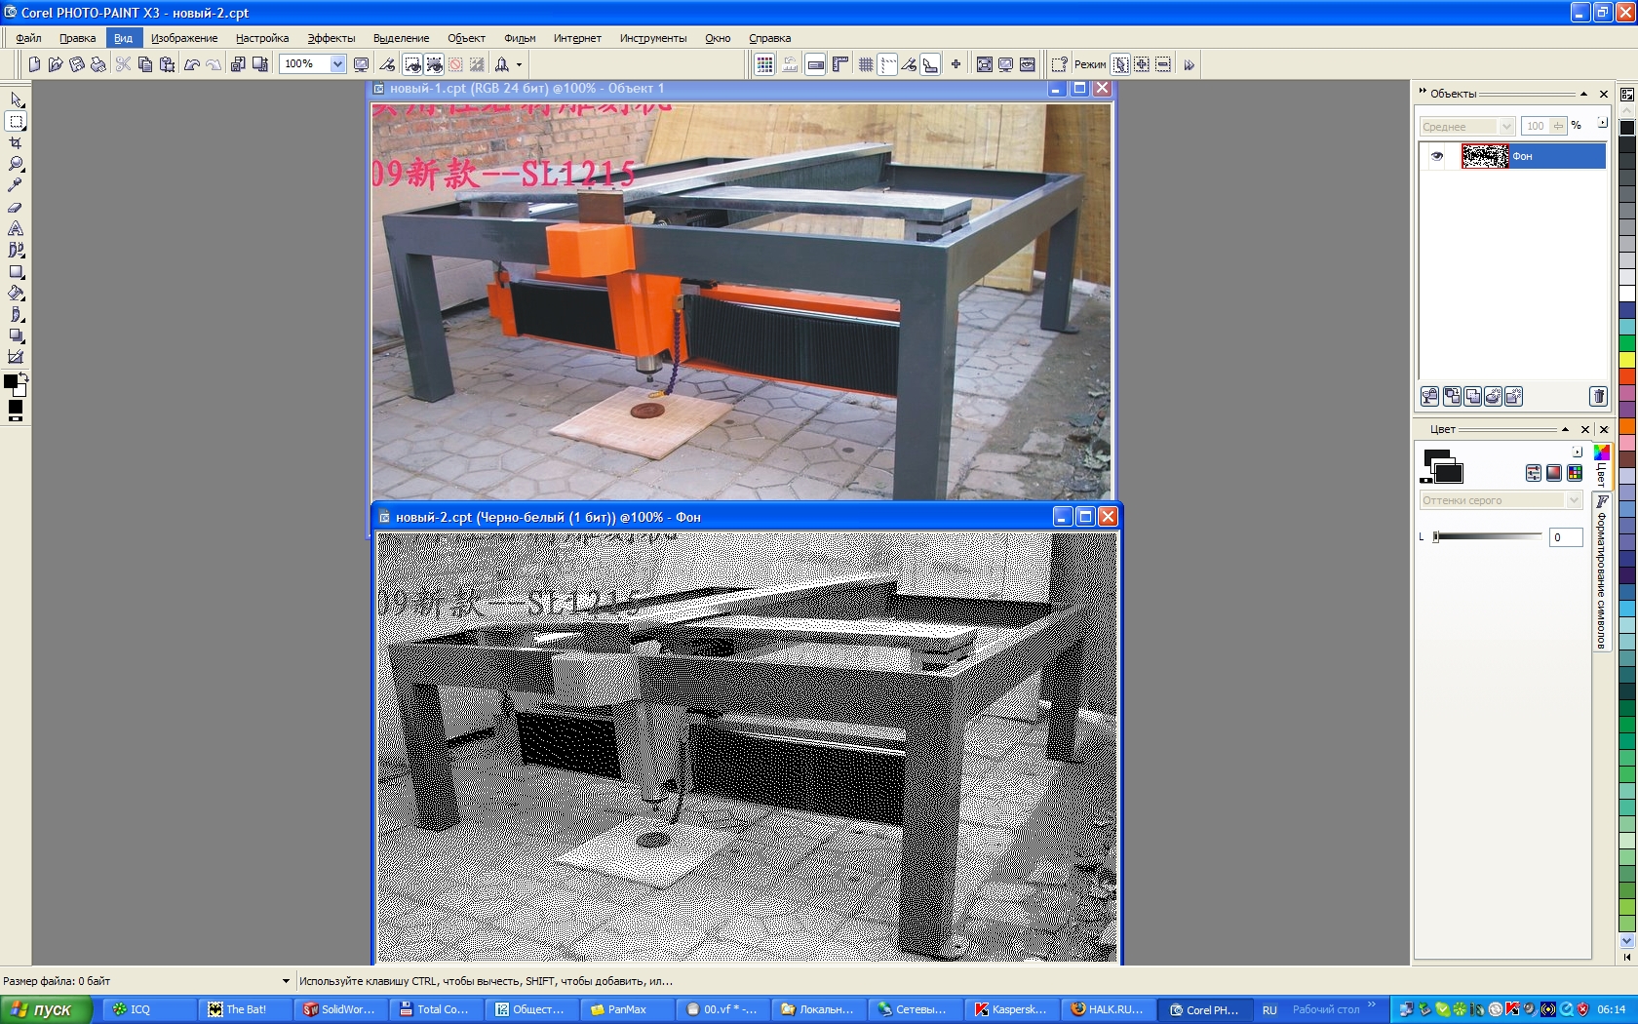1638x1024 pixels.
Task: Collapse the Объекты docker panel
Action: (x=1583, y=94)
